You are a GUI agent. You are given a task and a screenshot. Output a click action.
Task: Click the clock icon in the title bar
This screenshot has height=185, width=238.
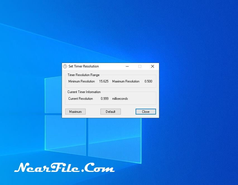65,66
